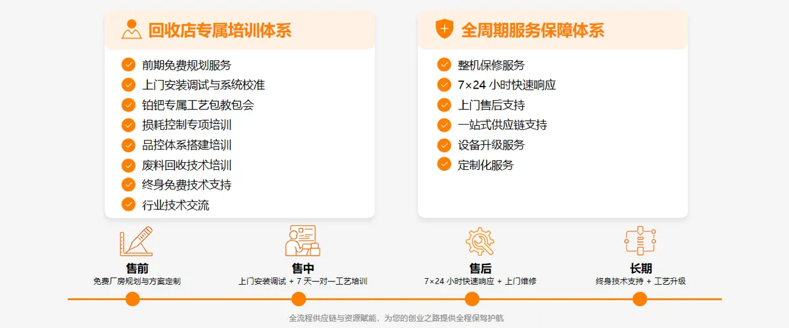Click the orange timeline dot under 售后

point(472,299)
